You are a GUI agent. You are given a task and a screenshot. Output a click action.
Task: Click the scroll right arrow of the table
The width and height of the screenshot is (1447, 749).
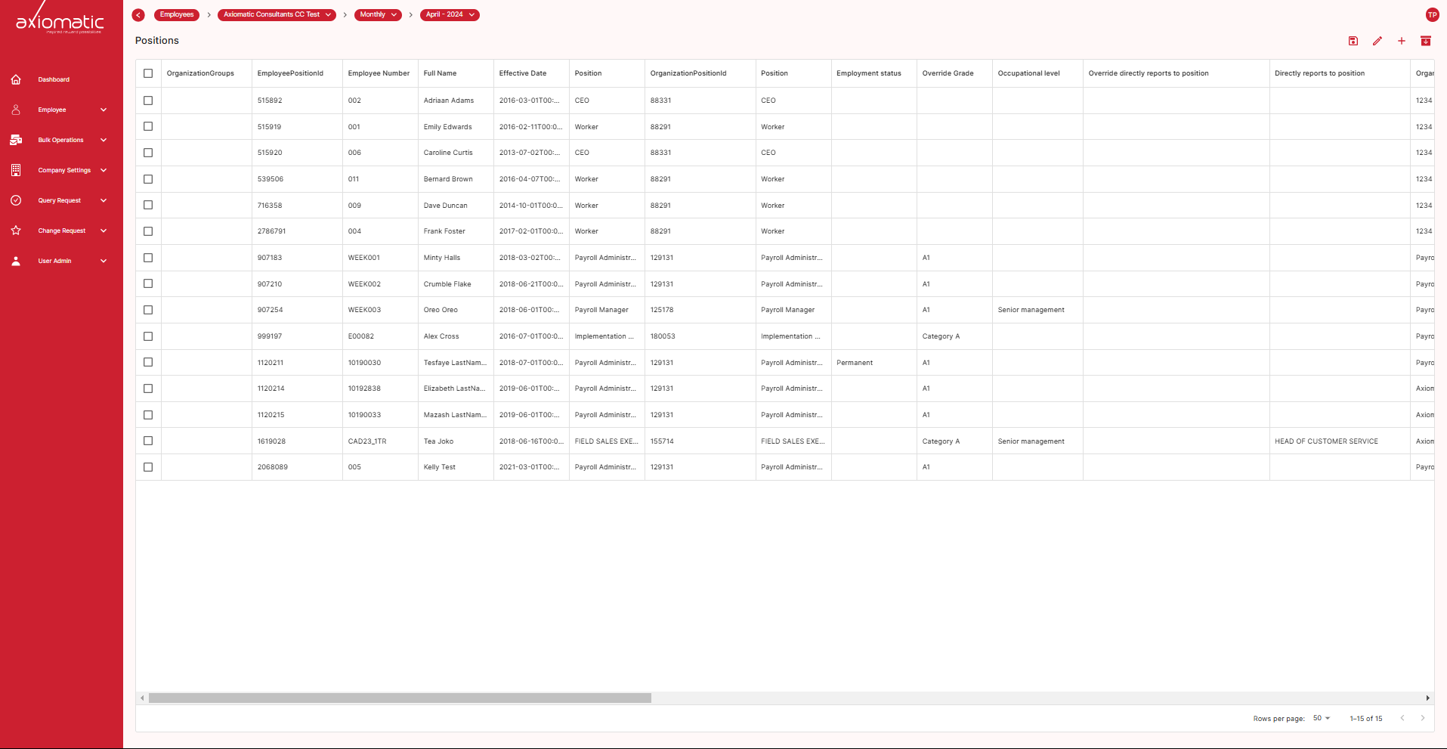tap(1427, 698)
